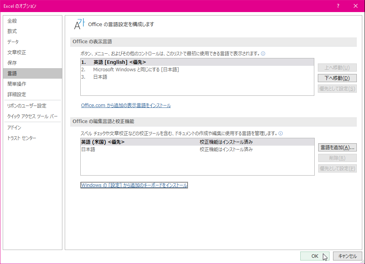
Task: Click 言語を追加(A)... button
Action: (337, 148)
